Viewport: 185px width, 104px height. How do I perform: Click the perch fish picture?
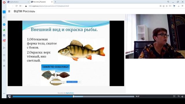pos(82,50)
